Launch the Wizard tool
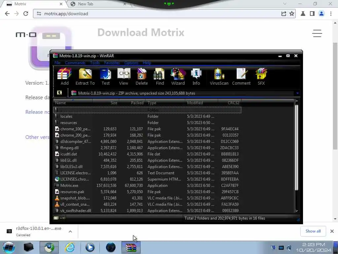Screen dimensions: 338x254 (x=178, y=77)
